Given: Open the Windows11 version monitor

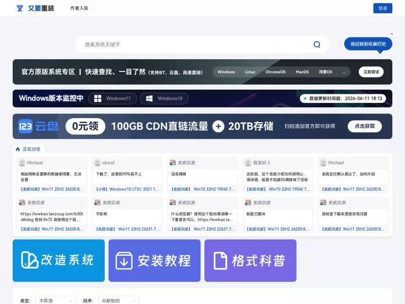Looking at the screenshot, I should coord(112,98).
